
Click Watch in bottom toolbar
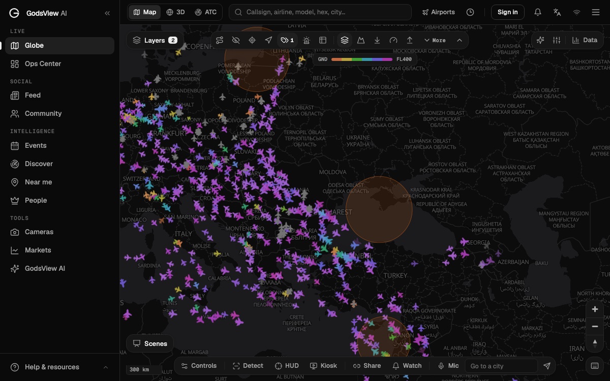[x=407, y=366]
